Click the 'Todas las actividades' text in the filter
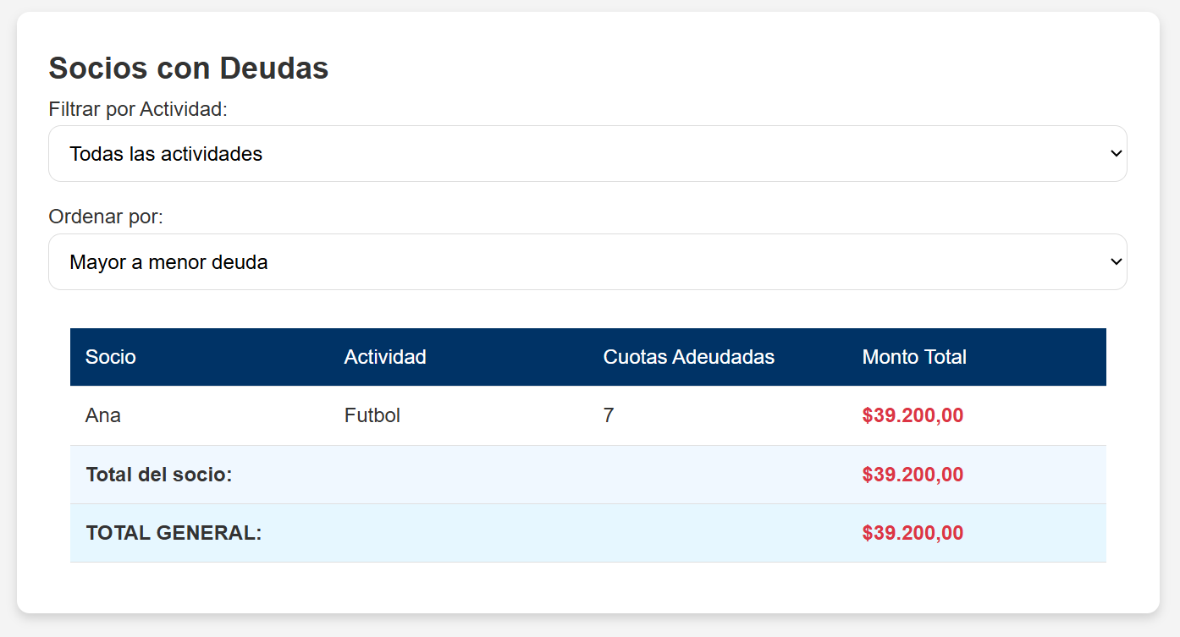 tap(166, 154)
